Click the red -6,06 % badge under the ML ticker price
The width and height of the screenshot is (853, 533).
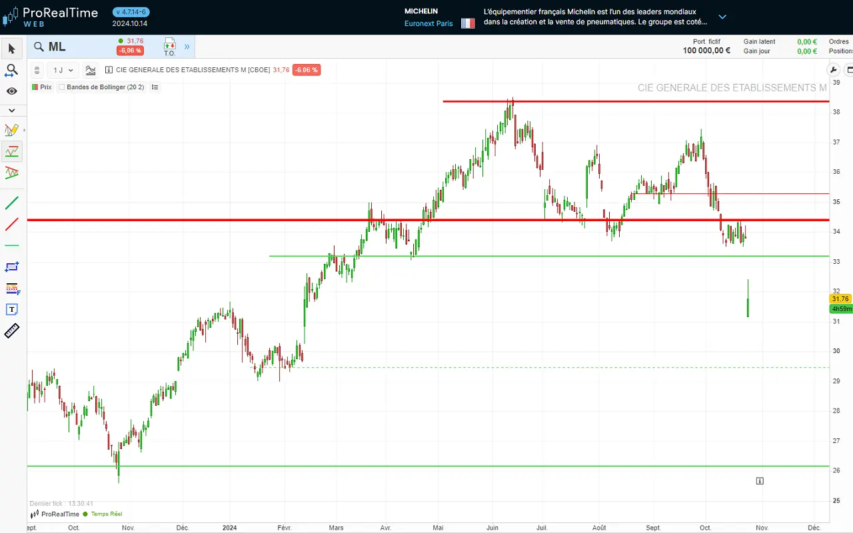click(x=130, y=51)
